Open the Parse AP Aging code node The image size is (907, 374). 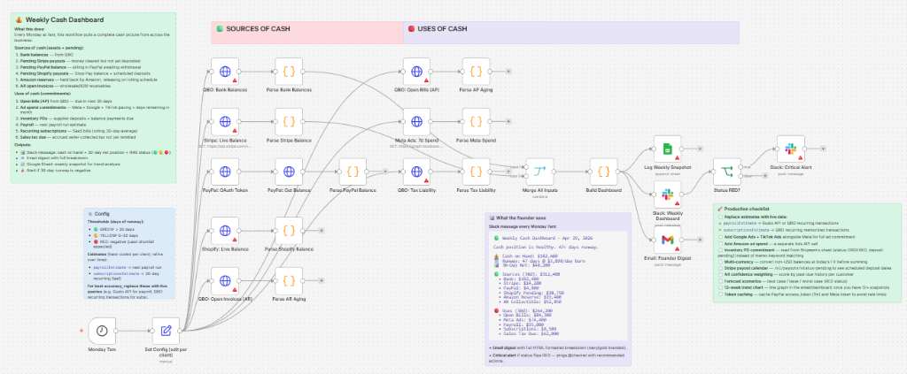(x=476, y=72)
